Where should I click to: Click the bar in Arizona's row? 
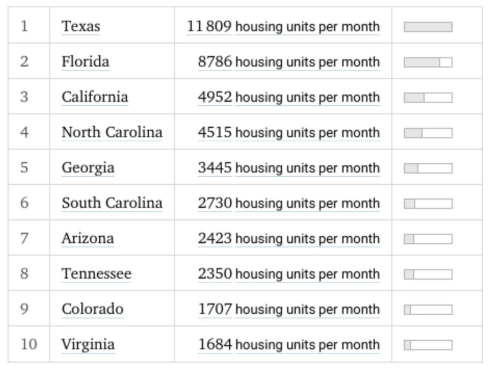pos(428,239)
